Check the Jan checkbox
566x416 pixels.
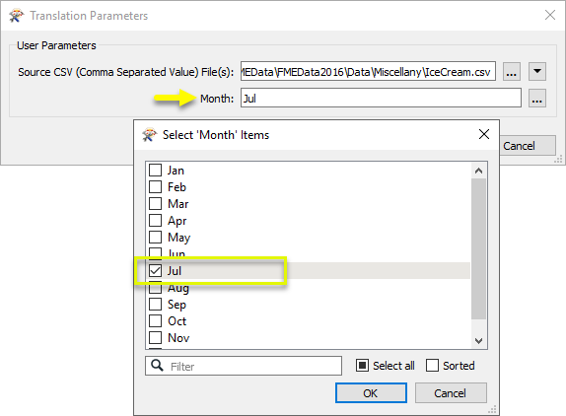click(155, 170)
